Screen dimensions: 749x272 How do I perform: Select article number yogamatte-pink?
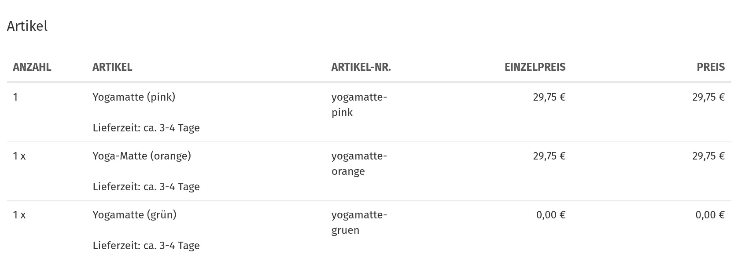[359, 105]
